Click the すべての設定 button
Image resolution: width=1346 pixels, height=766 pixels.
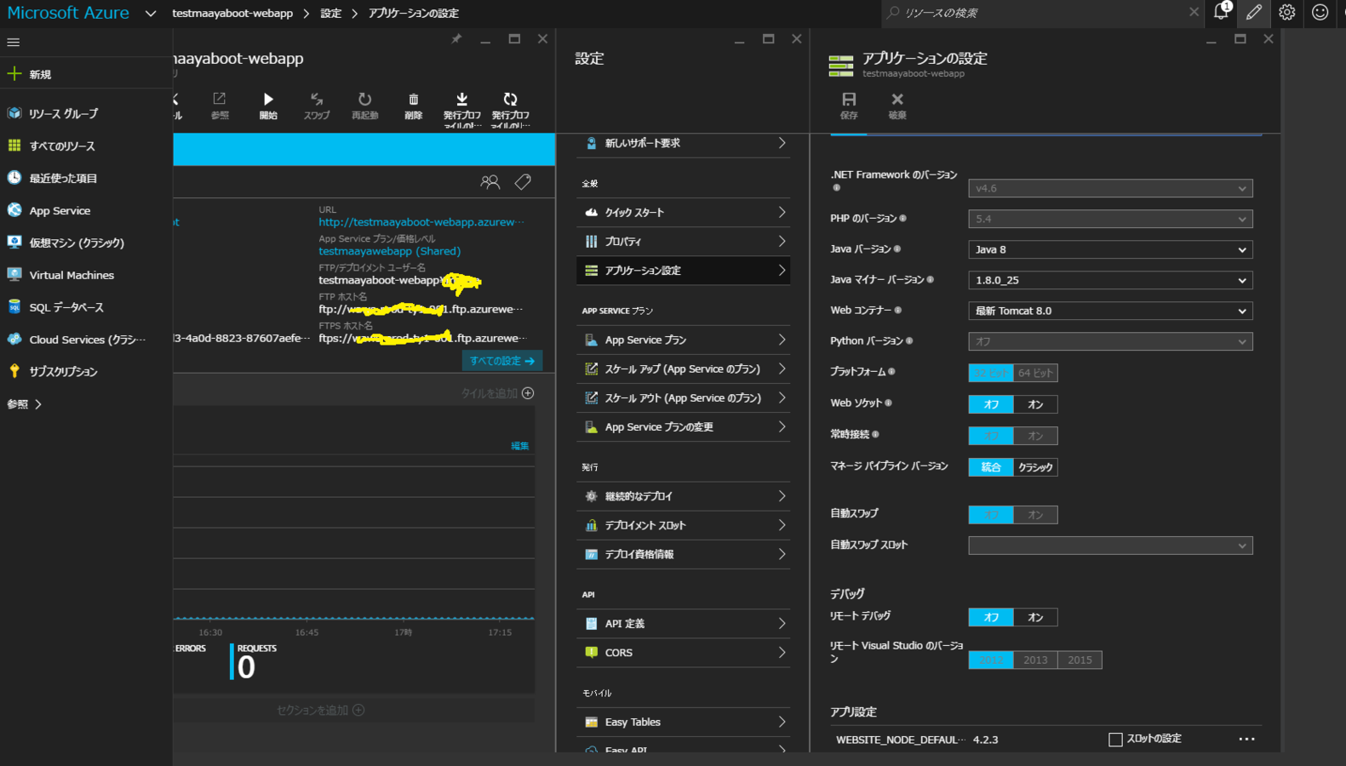pyautogui.click(x=502, y=361)
